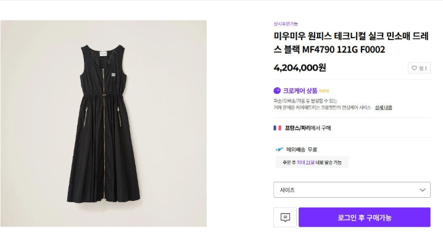Open the 사이즈 size selector

coord(352,190)
